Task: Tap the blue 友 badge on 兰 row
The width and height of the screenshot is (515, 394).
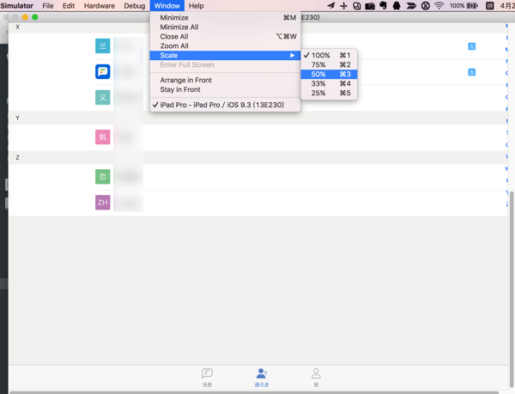Action: tap(471, 46)
